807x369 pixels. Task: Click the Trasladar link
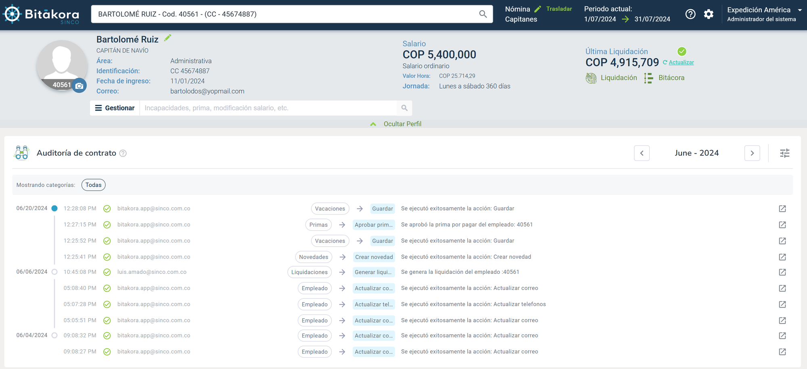click(559, 9)
